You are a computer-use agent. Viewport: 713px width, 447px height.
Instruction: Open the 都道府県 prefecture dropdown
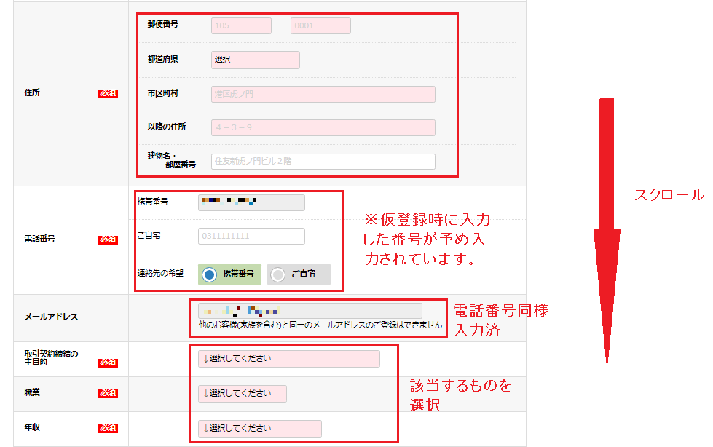pos(256,60)
